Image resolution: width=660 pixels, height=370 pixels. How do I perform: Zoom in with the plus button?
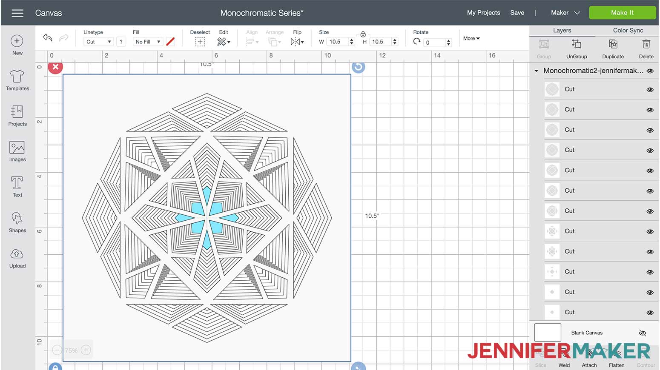tap(86, 350)
